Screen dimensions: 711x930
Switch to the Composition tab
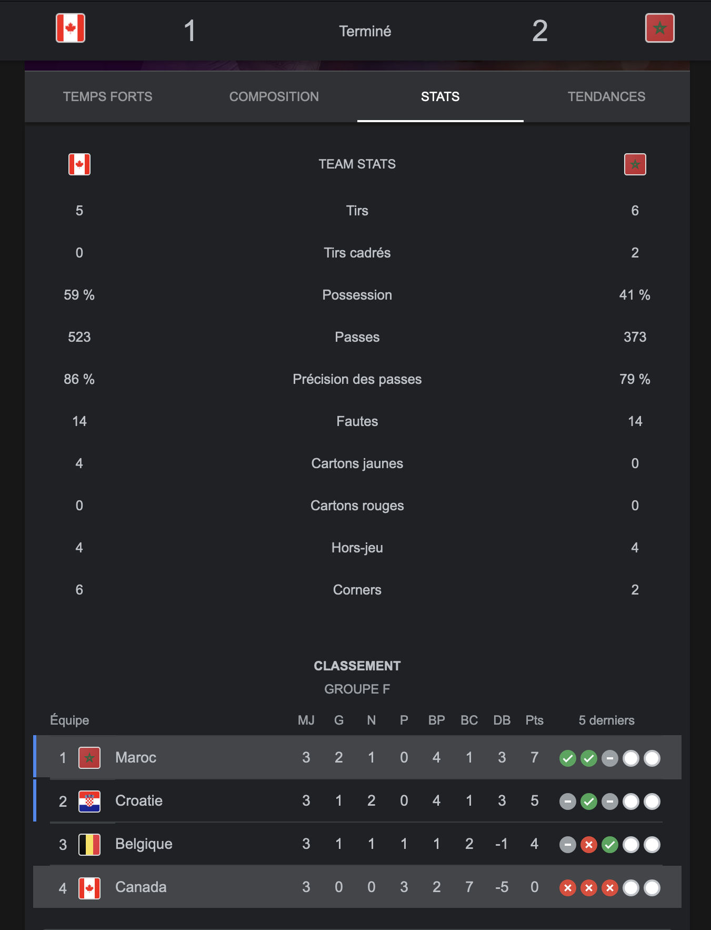point(274,97)
